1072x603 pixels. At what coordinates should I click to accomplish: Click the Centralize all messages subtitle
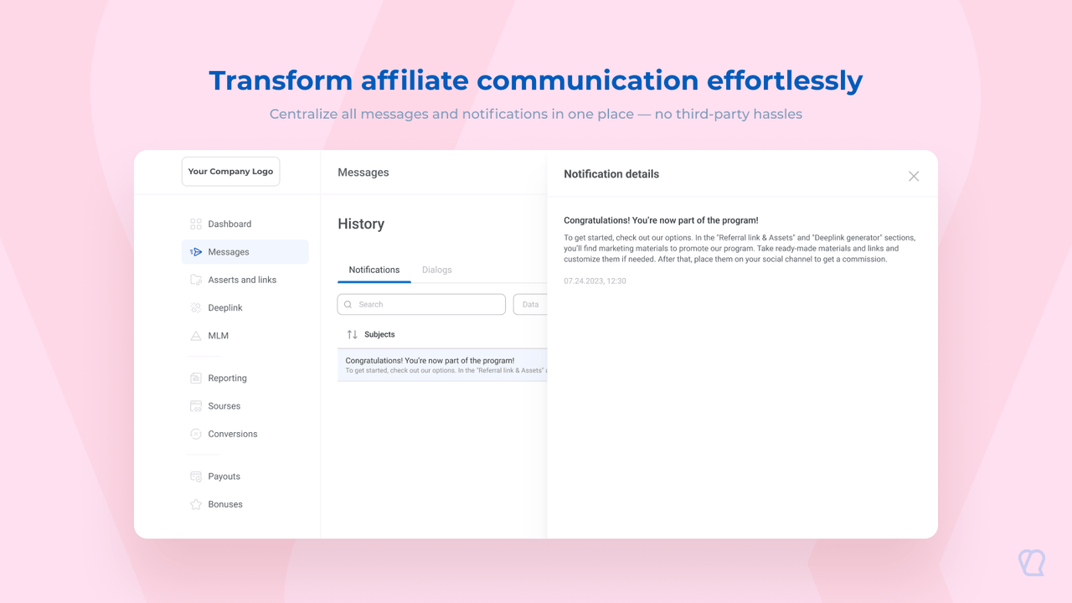536,114
